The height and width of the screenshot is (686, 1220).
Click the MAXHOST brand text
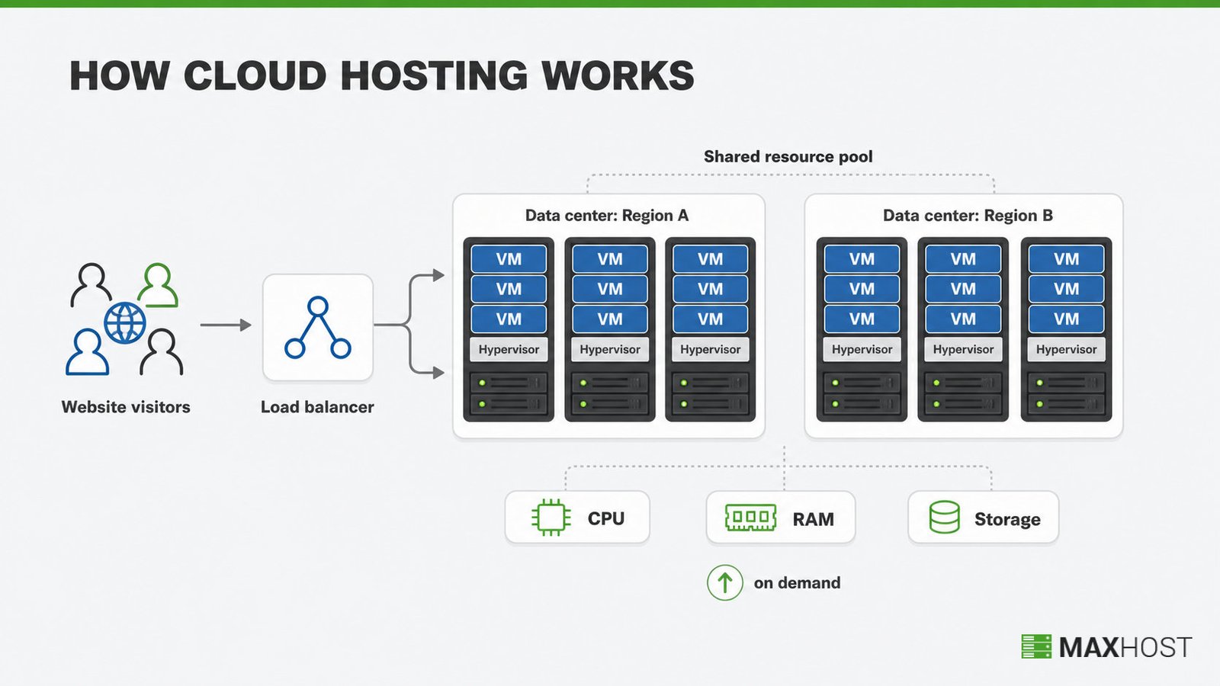point(1125,647)
